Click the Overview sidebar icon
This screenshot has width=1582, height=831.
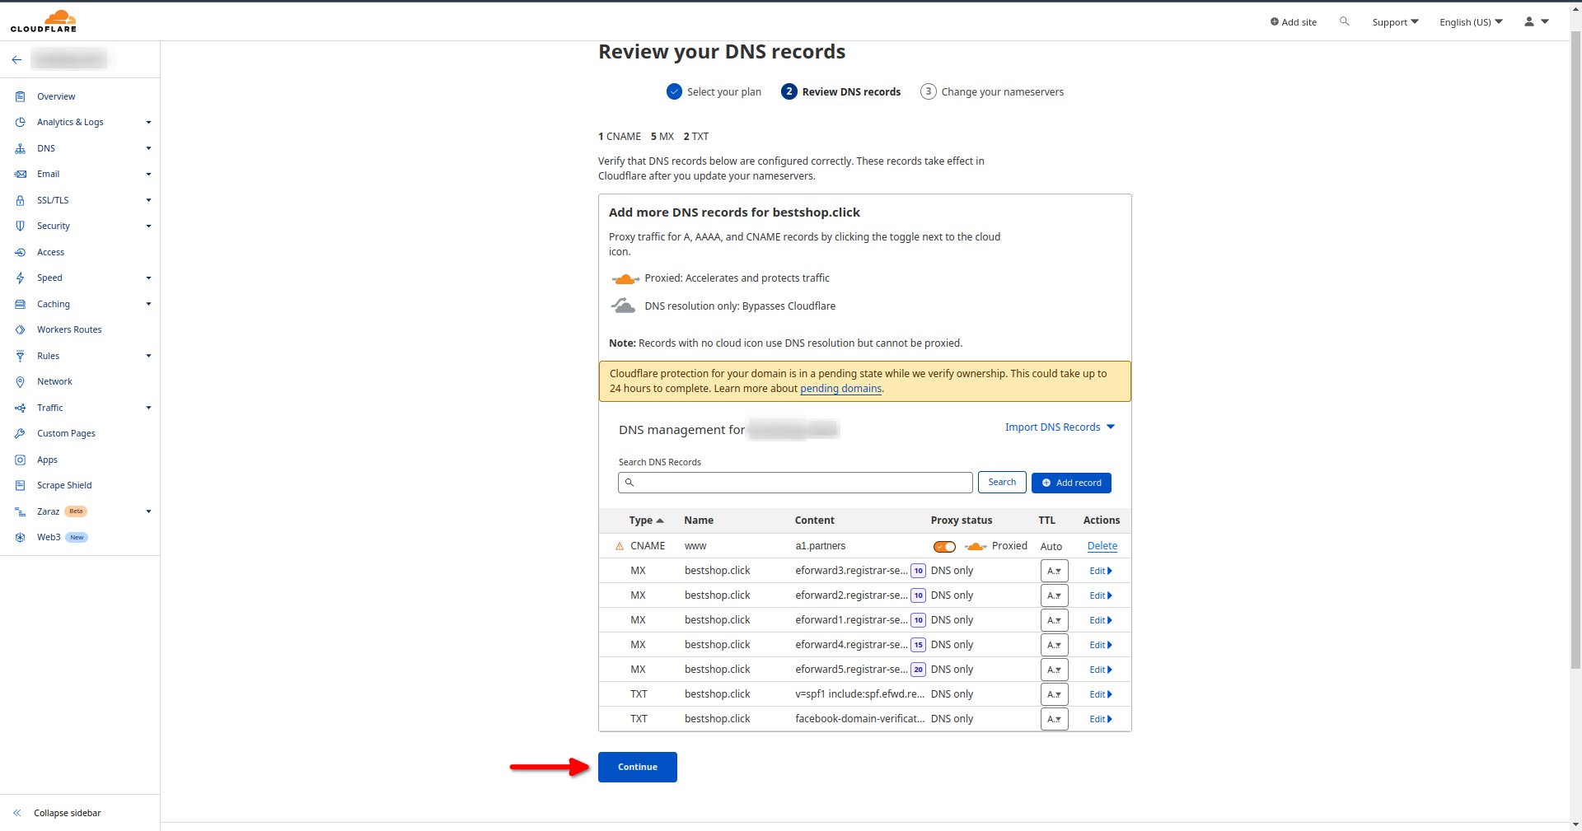pyautogui.click(x=21, y=96)
